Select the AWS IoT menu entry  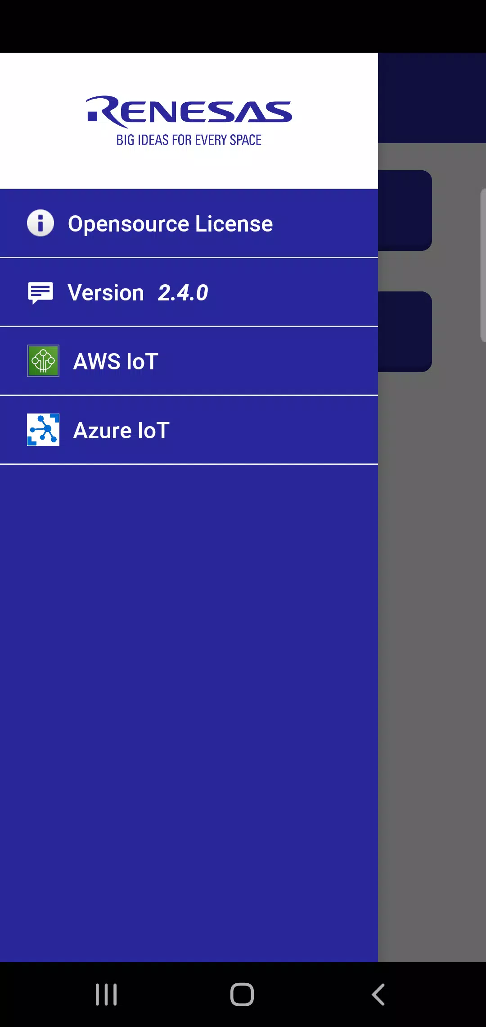point(189,361)
